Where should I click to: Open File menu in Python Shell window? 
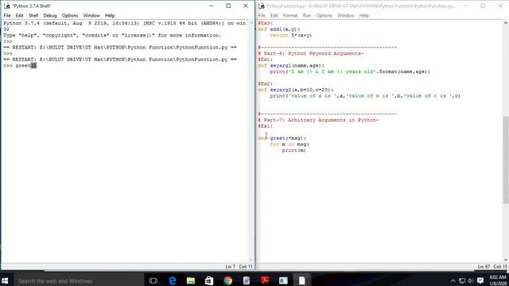[x=7, y=16]
